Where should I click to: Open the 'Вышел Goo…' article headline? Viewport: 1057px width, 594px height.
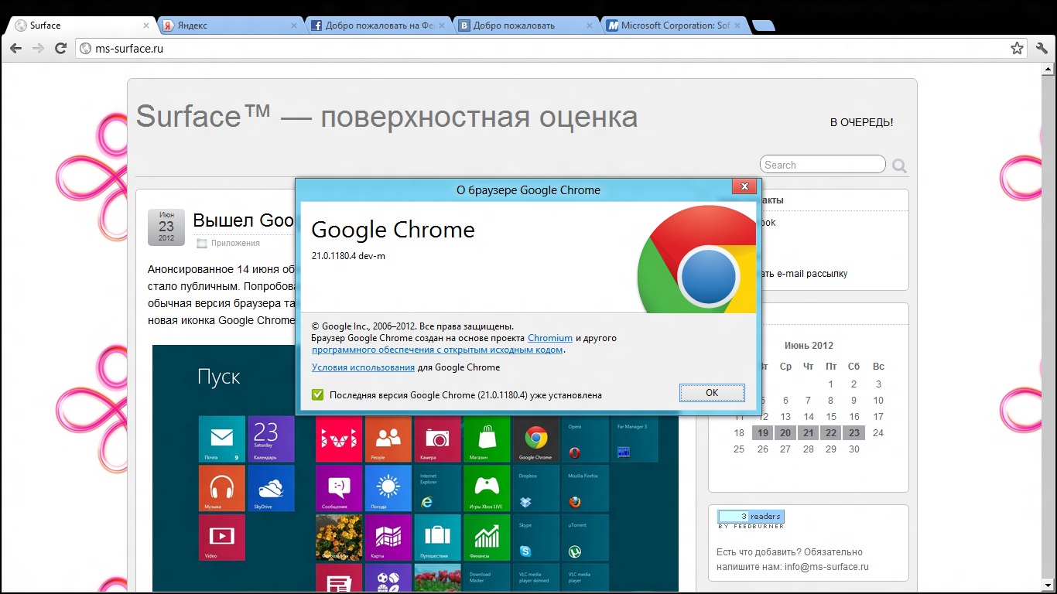pyautogui.click(x=244, y=220)
